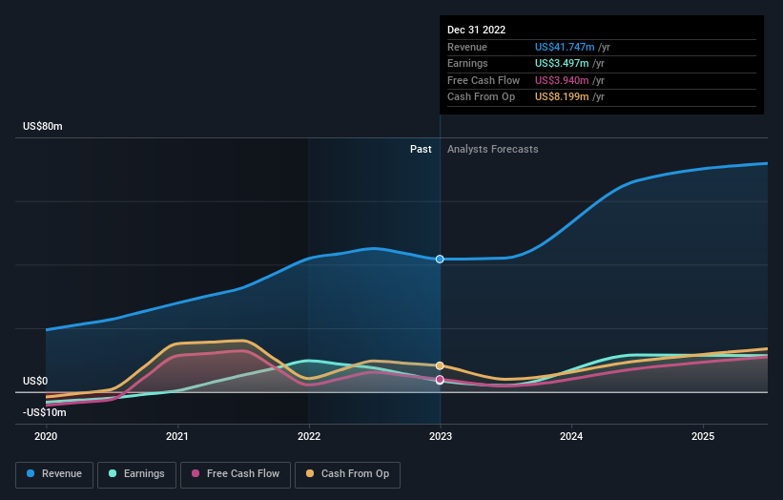Click the Past section label

click(421, 149)
